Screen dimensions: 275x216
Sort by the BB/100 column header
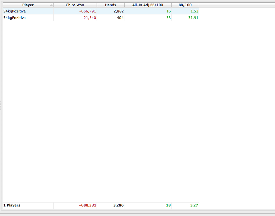[x=185, y=5]
